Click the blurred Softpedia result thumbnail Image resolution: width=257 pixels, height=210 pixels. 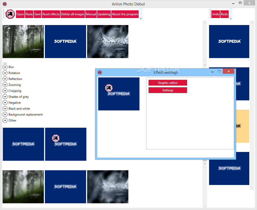click(x=65, y=187)
